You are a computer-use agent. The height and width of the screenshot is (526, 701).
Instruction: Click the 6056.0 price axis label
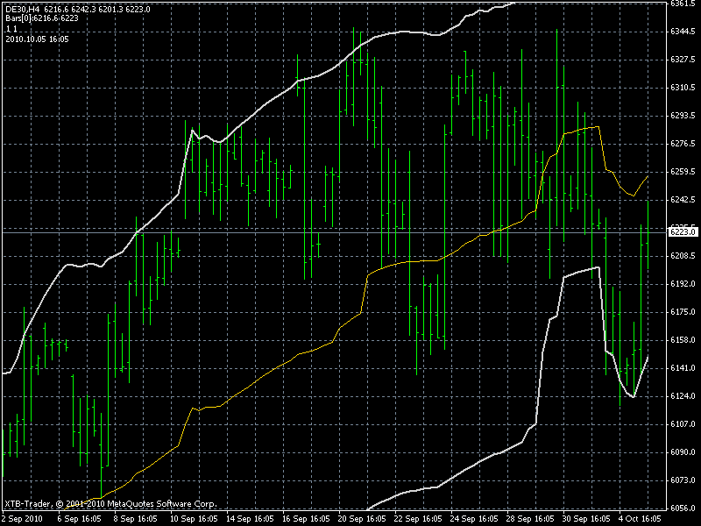(x=683, y=508)
